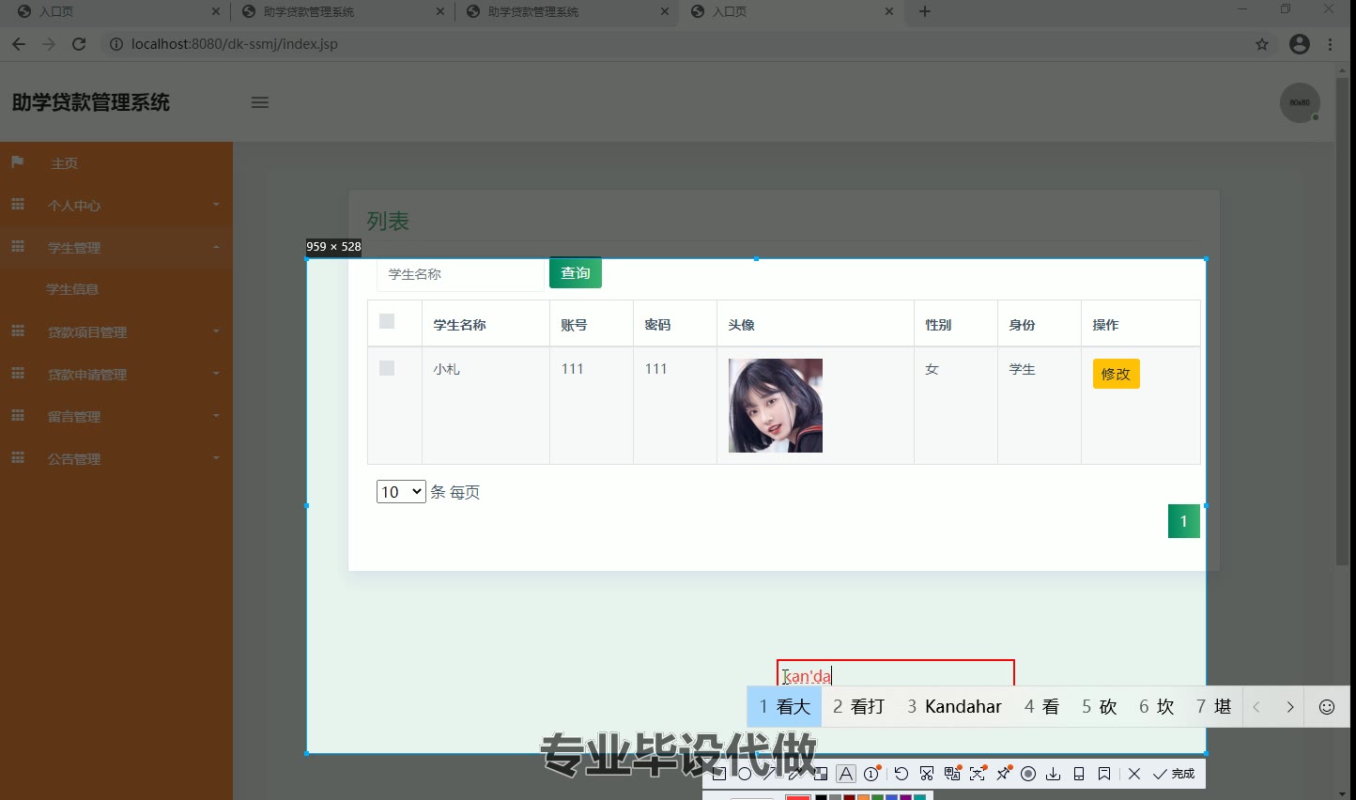Check the select-all checkbox in table header
1356x800 pixels.
tap(387, 321)
